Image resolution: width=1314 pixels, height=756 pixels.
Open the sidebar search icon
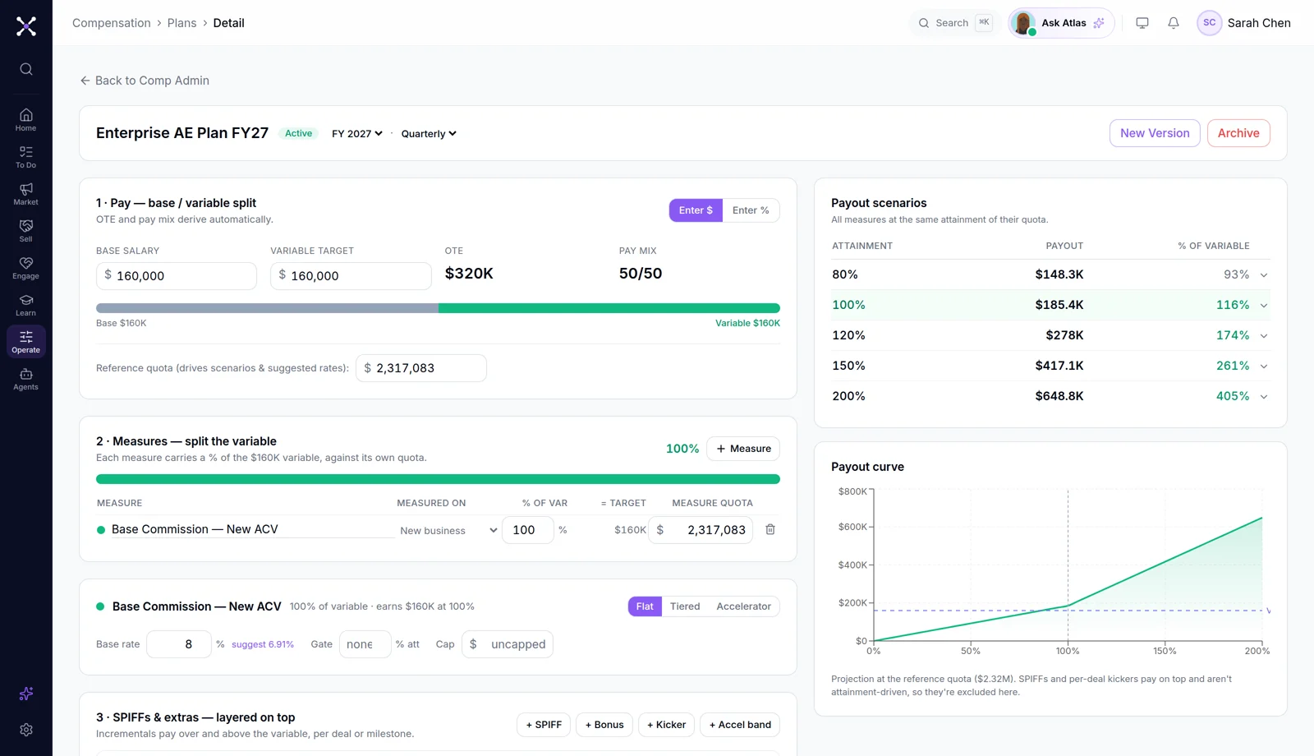pyautogui.click(x=26, y=69)
